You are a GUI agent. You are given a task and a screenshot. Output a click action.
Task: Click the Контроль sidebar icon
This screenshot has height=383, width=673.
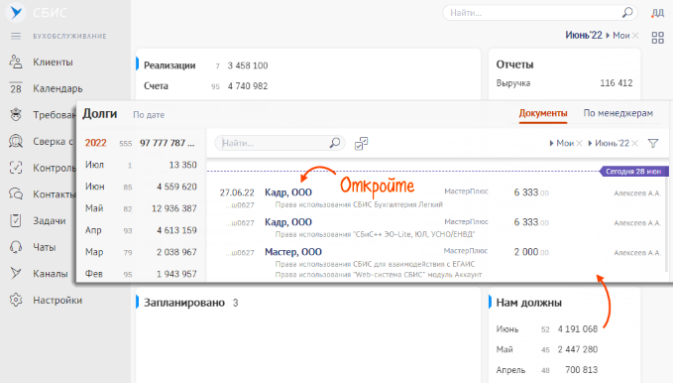point(16,168)
